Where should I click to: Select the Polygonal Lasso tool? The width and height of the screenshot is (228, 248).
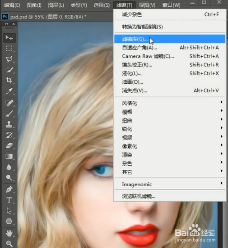pos(9,59)
